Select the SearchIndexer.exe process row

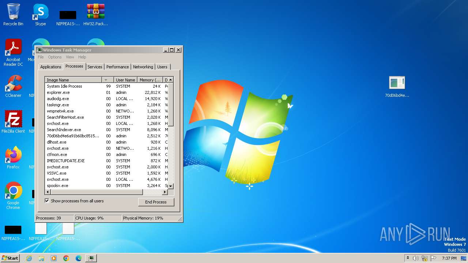106,130
